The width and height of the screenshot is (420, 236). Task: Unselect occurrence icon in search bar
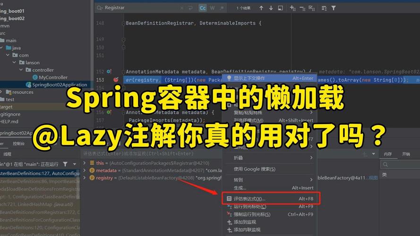302,8
